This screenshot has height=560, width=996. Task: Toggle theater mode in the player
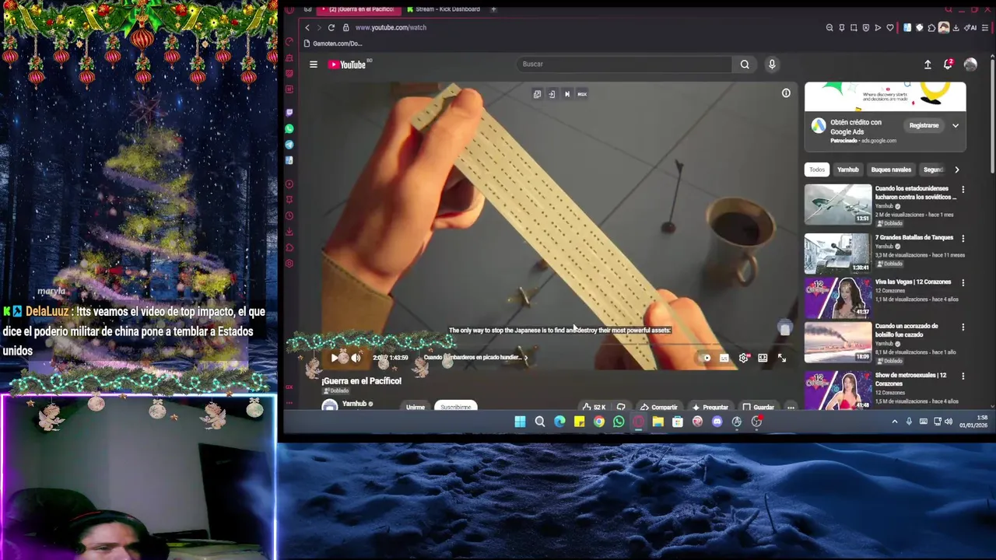[x=763, y=358]
